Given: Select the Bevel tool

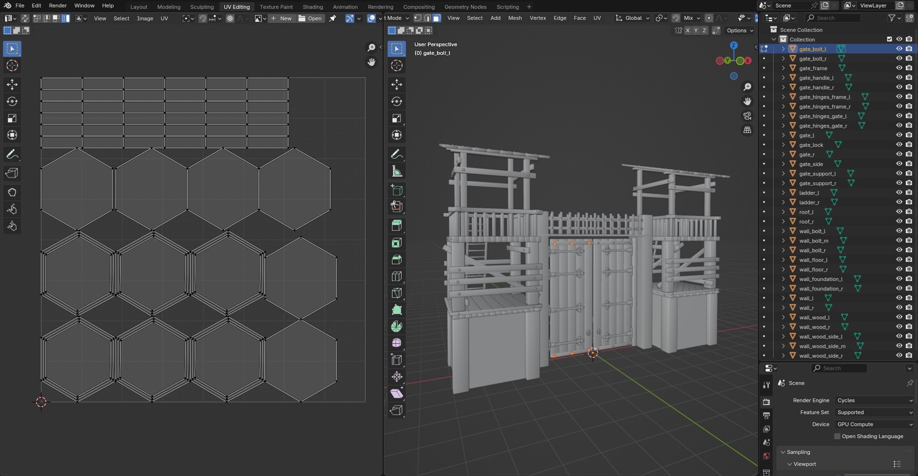Looking at the screenshot, I should (x=396, y=259).
